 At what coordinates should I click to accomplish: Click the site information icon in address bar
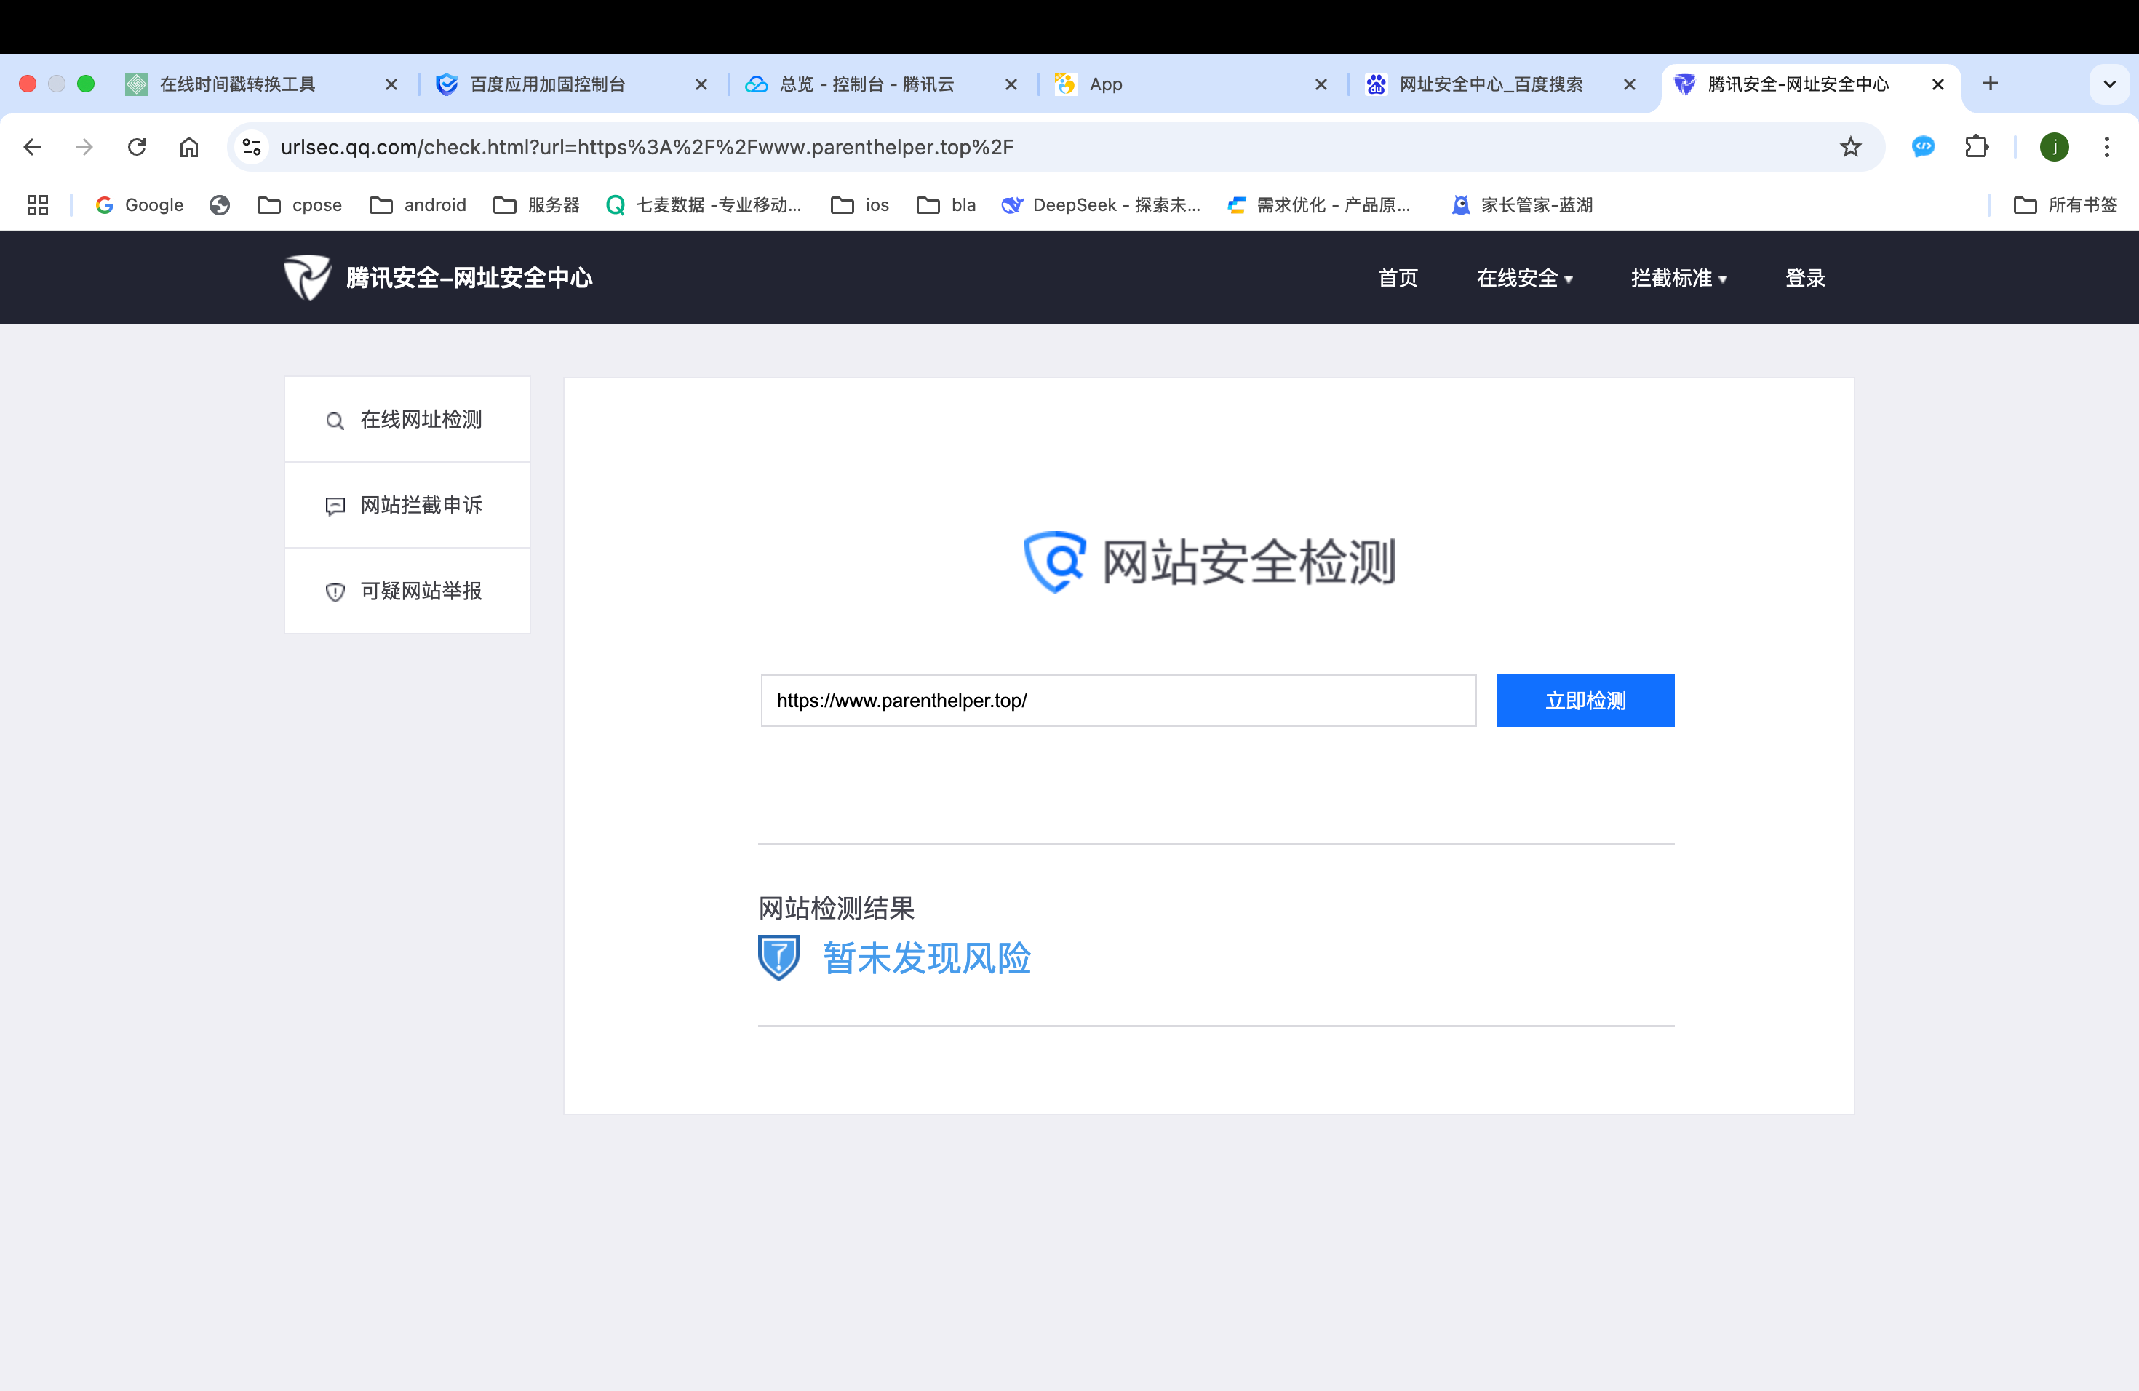tap(252, 148)
